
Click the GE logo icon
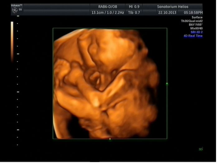coord(14,11)
